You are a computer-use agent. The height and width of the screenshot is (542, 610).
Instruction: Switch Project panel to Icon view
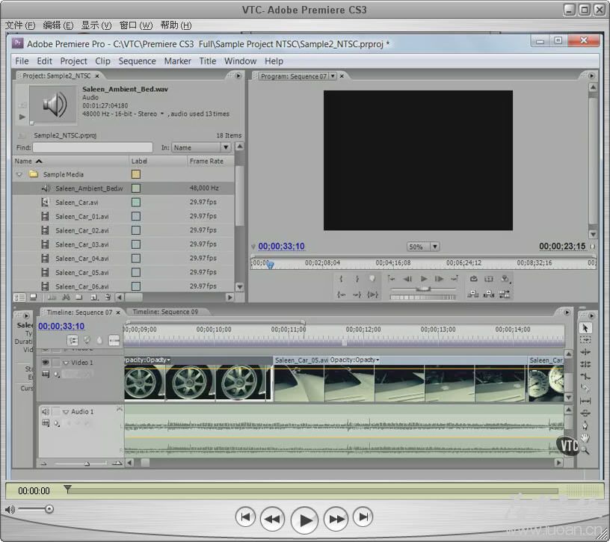[33, 298]
